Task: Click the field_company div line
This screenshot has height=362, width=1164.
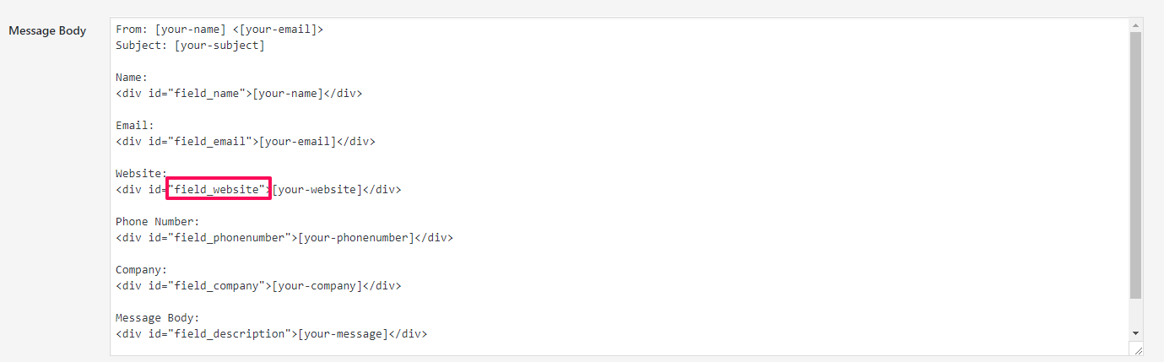Action: (258, 285)
